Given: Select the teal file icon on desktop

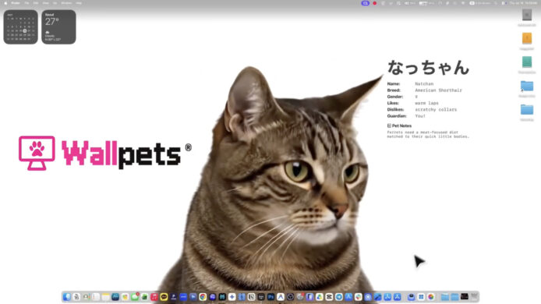Looking at the screenshot, I should pyautogui.click(x=527, y=62).
